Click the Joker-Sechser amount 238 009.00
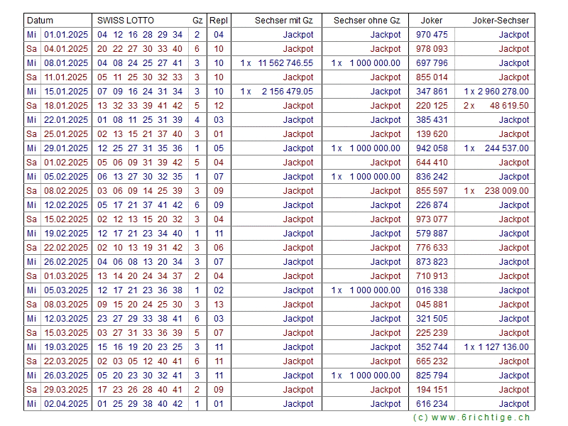The height and width of the screenshot is (426, 568). 506,191
